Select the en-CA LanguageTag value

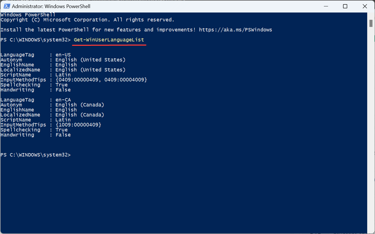tap(63, 99)
